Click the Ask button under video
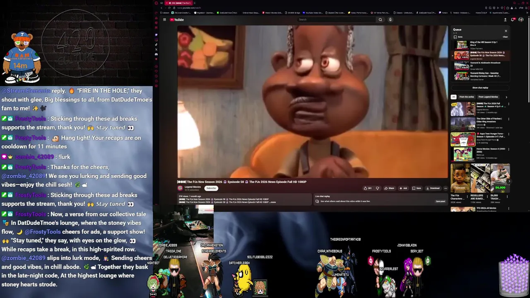Image resolution: width=530 pixels, height=298 pixels. 403,188
